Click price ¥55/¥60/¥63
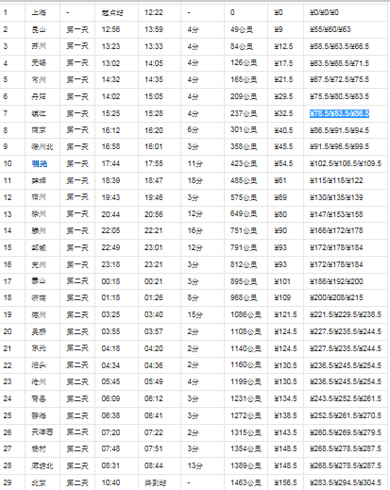This screenshot has width=390, height=490. click(330, 29)
